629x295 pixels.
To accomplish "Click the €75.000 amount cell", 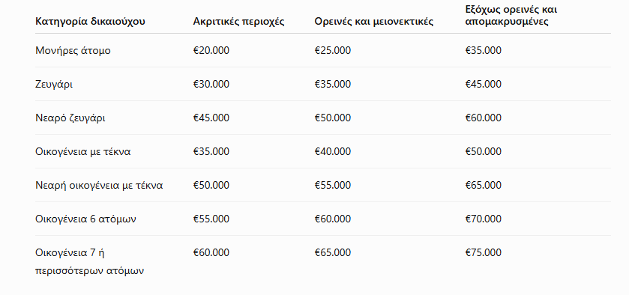I will pyautogui.click(x=484, y=252).
